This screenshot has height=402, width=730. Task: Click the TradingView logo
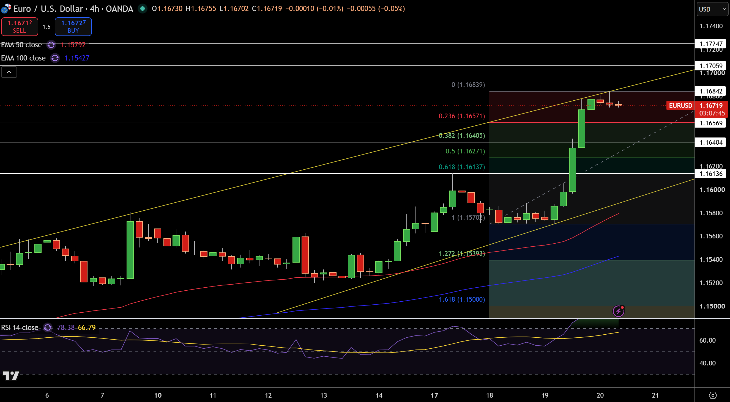11,376
